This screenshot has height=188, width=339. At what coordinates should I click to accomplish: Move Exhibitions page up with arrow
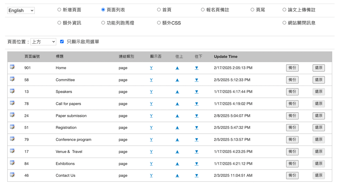[177, 164]
